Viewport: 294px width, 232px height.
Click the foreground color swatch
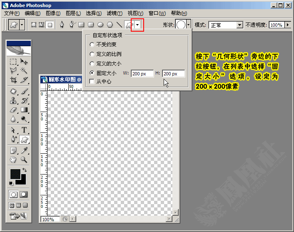15,174
